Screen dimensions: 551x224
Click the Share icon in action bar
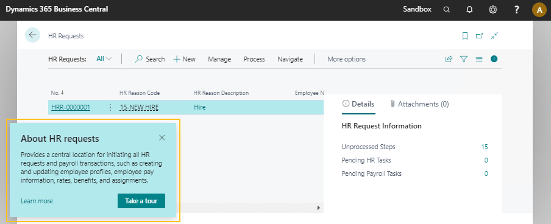click(449, 59)
